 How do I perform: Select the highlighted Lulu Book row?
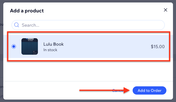point(88,46)
